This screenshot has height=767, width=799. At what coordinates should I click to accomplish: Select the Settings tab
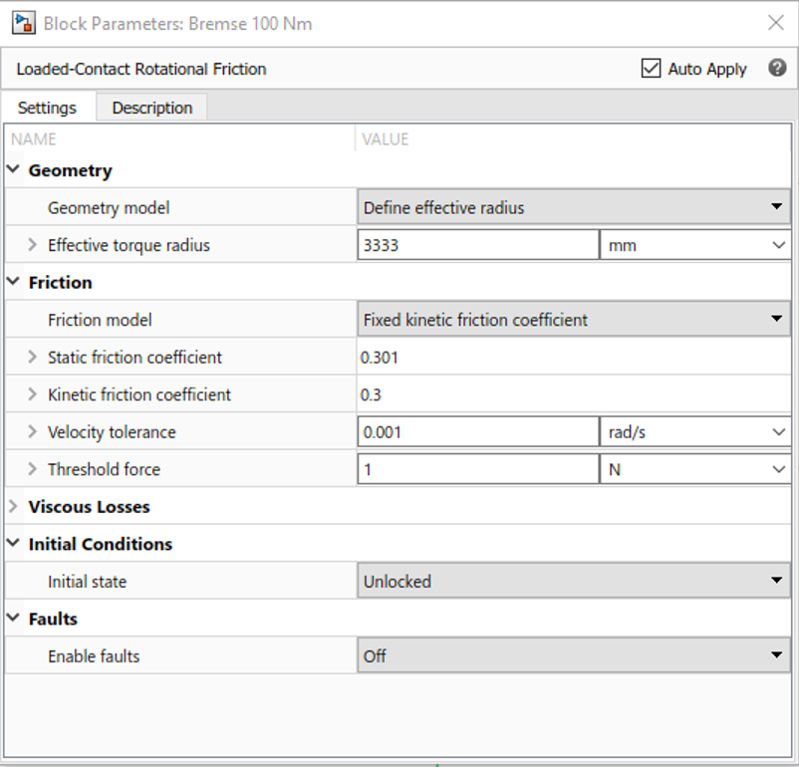[47, 108]
